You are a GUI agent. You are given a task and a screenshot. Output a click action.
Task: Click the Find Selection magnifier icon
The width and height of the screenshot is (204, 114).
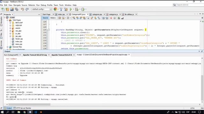tap(74, 18)
